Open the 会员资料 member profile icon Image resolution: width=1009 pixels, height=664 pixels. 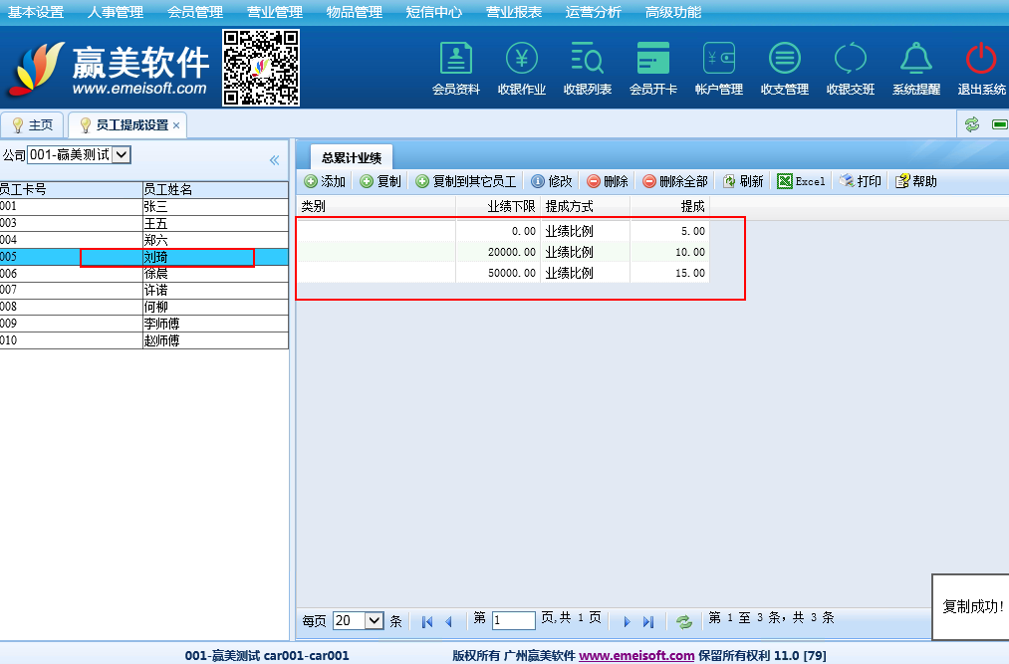pyautogui.click(x=455, y=60)
